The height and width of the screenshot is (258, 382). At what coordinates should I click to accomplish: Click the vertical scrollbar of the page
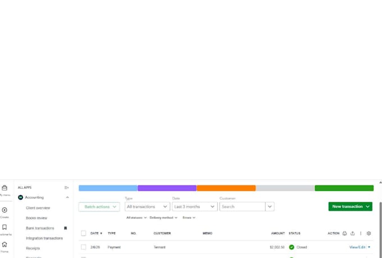(x=380, y=229)
